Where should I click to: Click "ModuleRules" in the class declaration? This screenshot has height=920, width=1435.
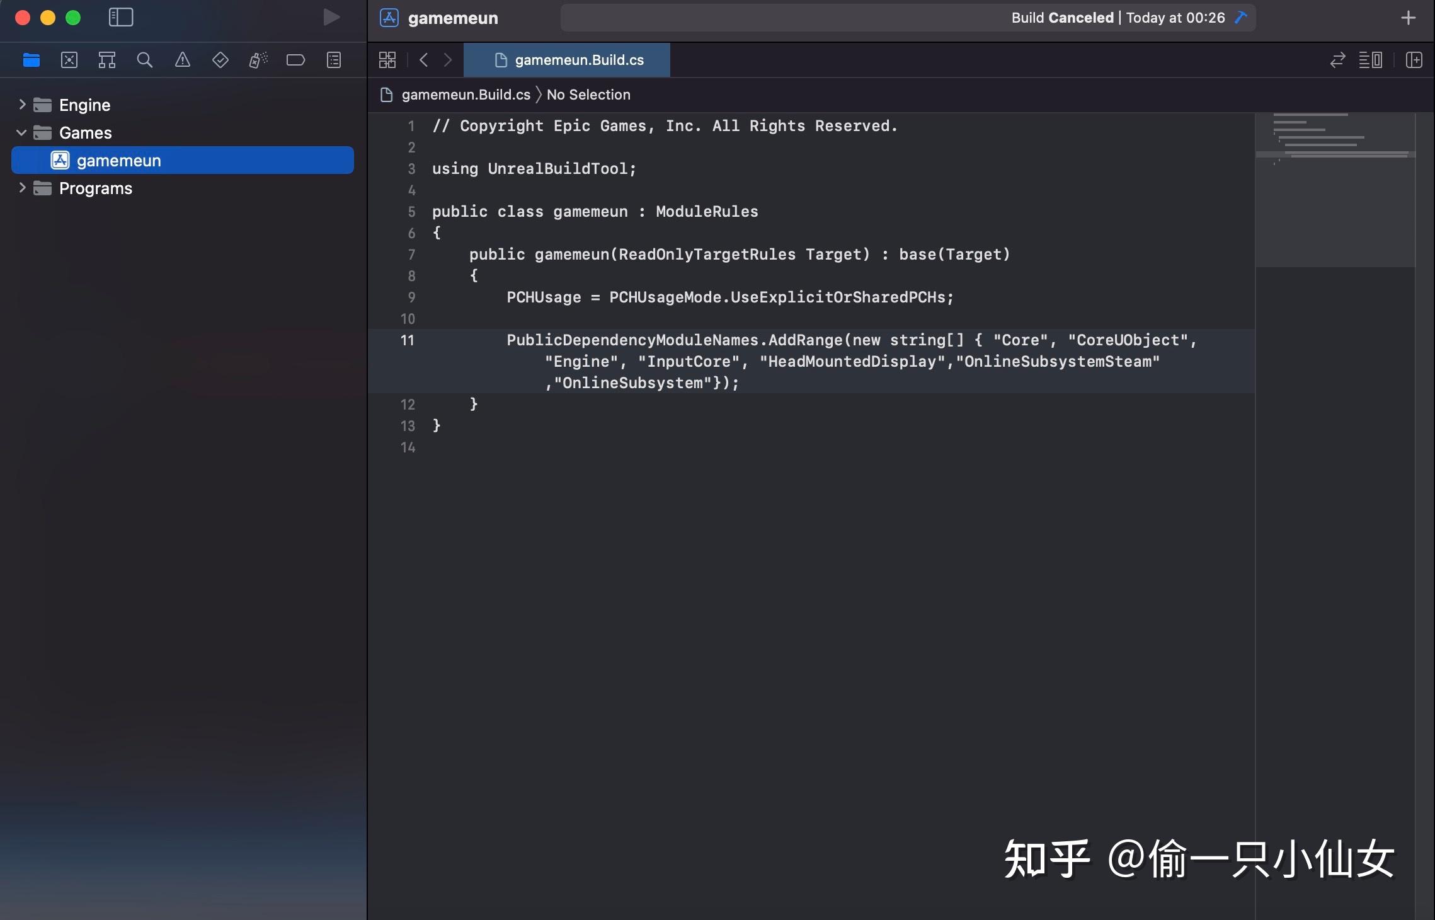[707, 211]
